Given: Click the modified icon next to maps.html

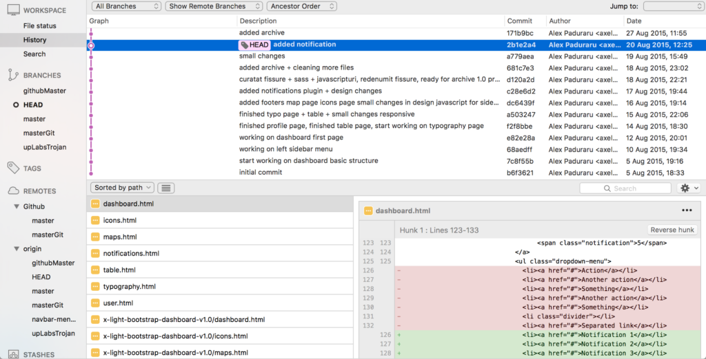Looking at the screenshot, I should pyautogui.click(x=96, y=237).
